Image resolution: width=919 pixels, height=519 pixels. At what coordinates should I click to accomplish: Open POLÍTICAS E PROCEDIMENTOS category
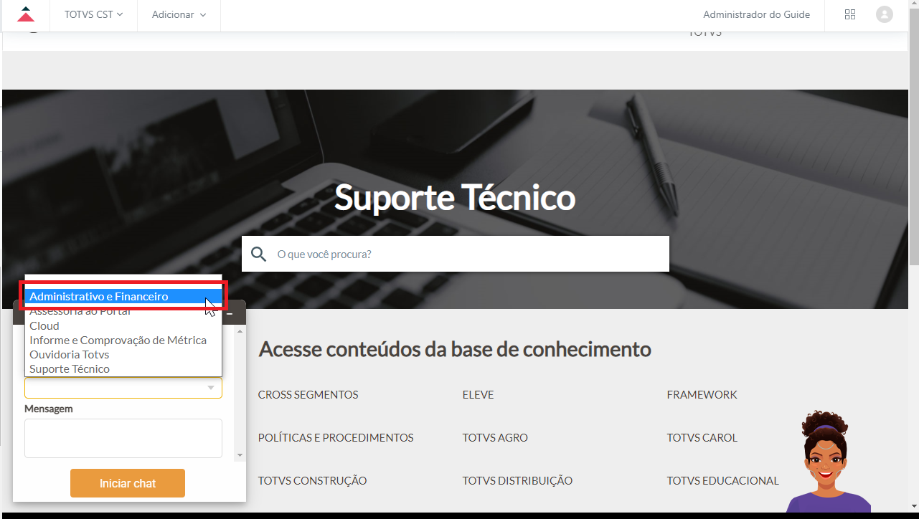coord(336,438)
